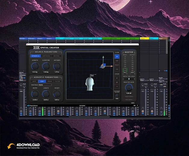Screen dimensions: 189x156
Task: Click track 24 activator button
Action: [x=58, y=111]
